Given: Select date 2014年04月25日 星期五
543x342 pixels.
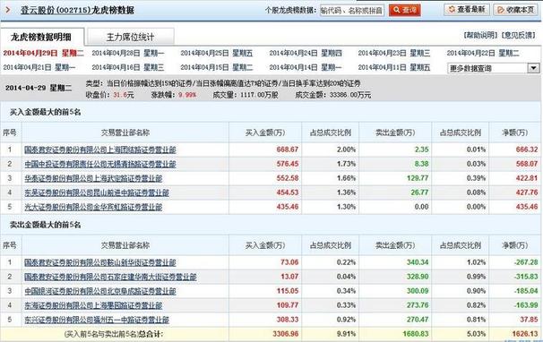Looking at the screenshot, I should point(217,53).
